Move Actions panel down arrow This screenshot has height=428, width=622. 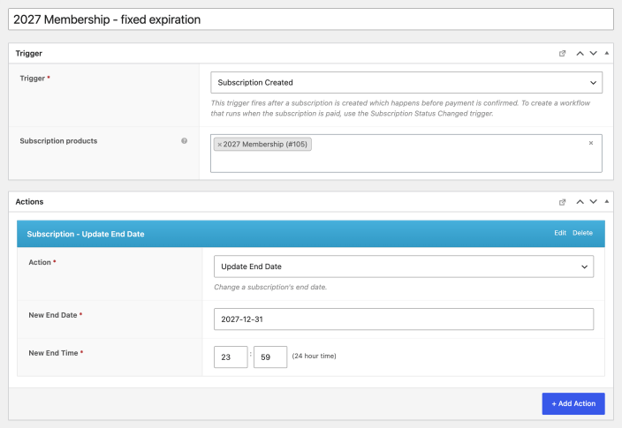594,202
